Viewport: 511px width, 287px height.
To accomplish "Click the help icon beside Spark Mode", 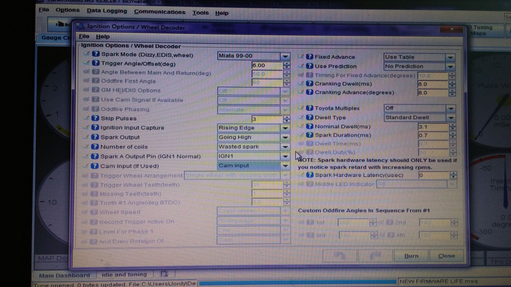I will (x=96, y=54).
